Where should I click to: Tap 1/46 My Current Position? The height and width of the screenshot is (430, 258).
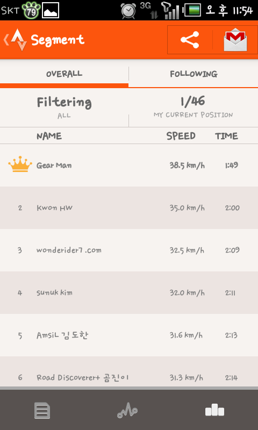click(x=193, y=107)
